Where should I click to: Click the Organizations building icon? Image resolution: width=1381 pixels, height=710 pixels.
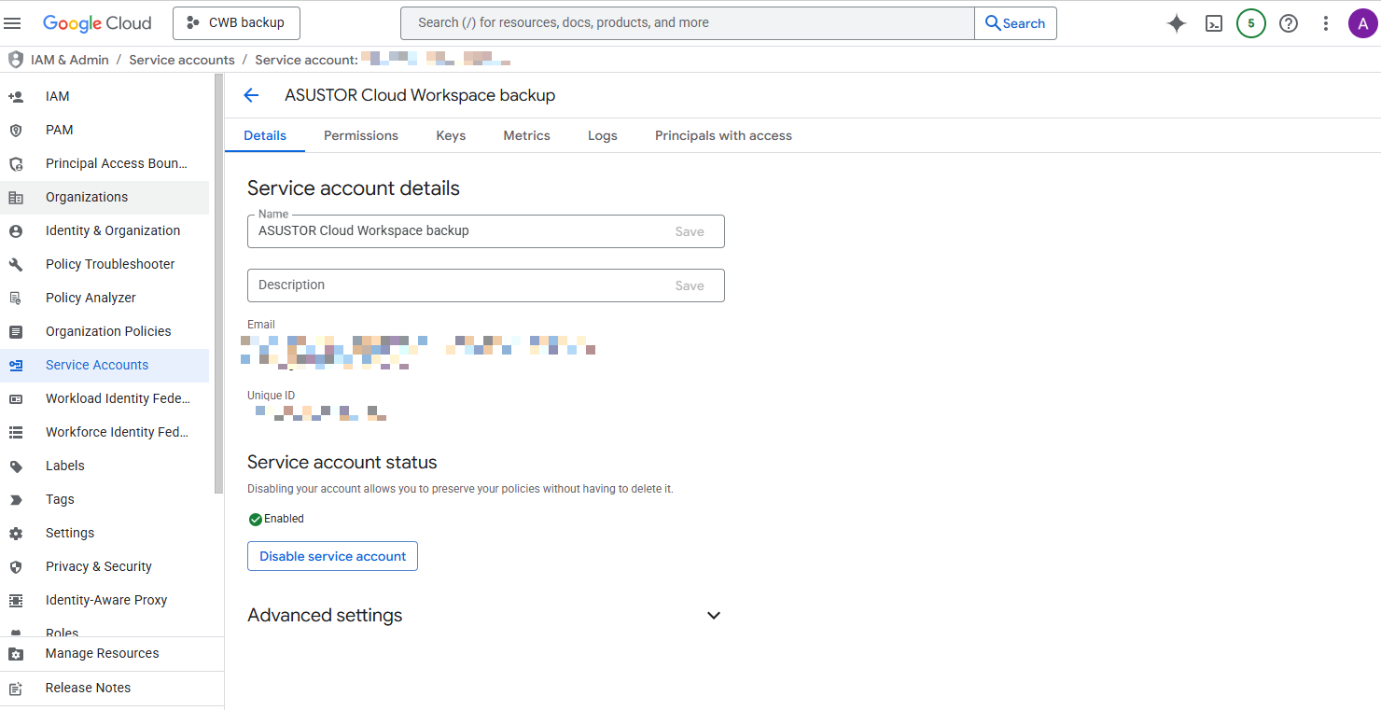(16, 197)
